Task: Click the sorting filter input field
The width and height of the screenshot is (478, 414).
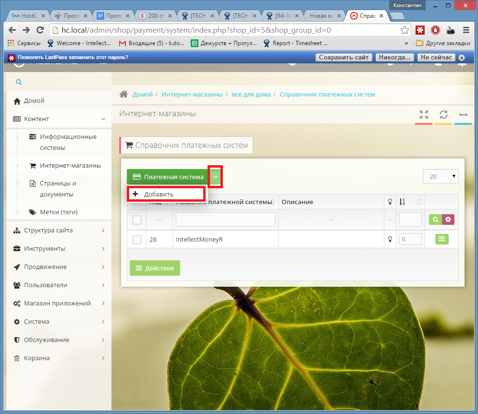Action: pyautogui.click(x=410, y=219)
